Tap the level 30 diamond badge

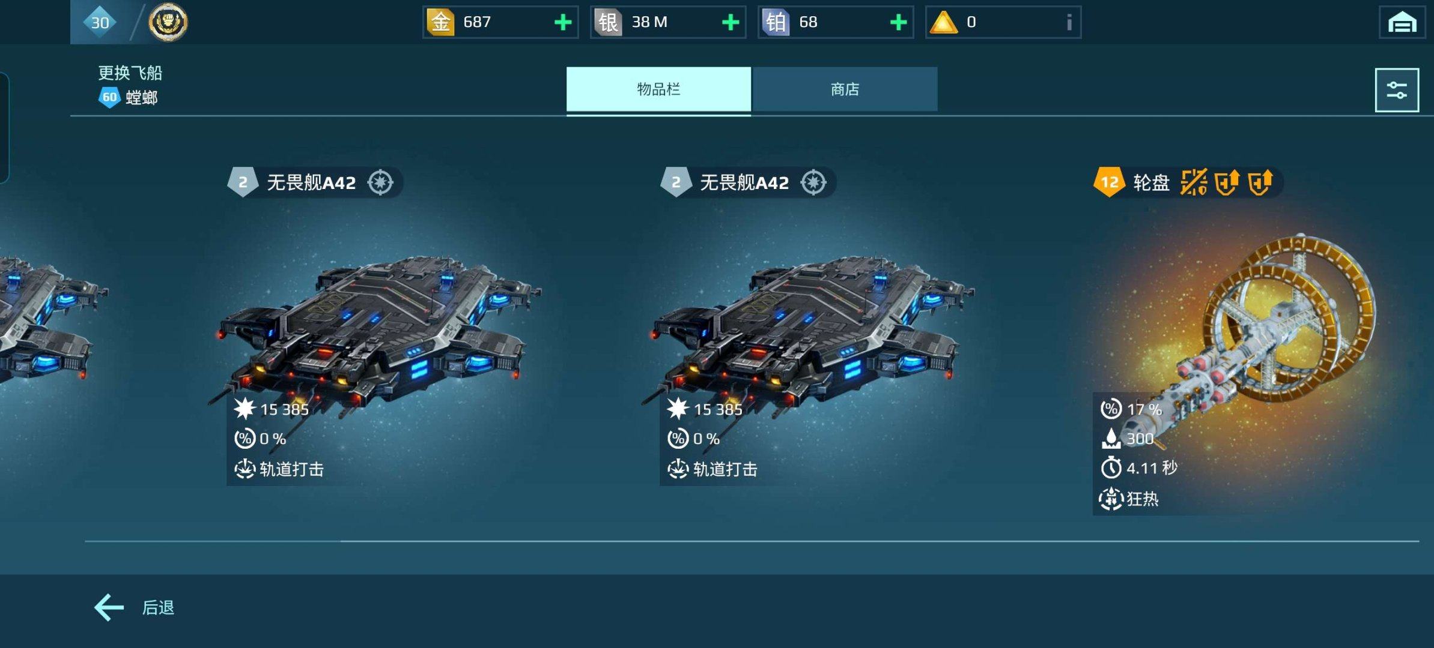tap(100, 22)
